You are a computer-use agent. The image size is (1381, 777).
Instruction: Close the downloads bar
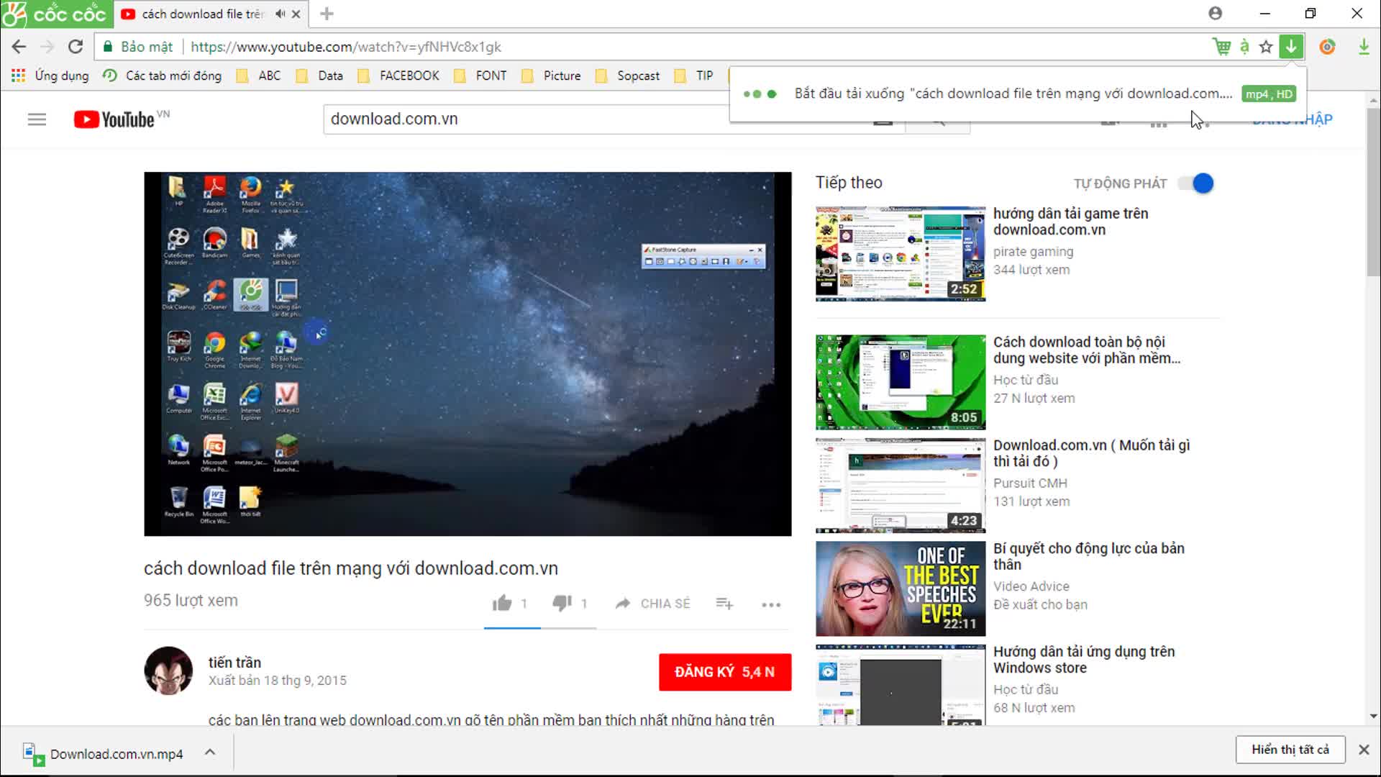pos(1364,750)
